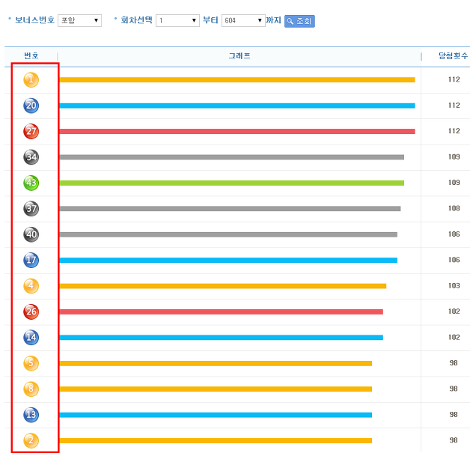The height and width of the screenshot is (453, 470).
Task: Click the gray number 40 ball
Action: pyautogui.click(x=31, y=234)
